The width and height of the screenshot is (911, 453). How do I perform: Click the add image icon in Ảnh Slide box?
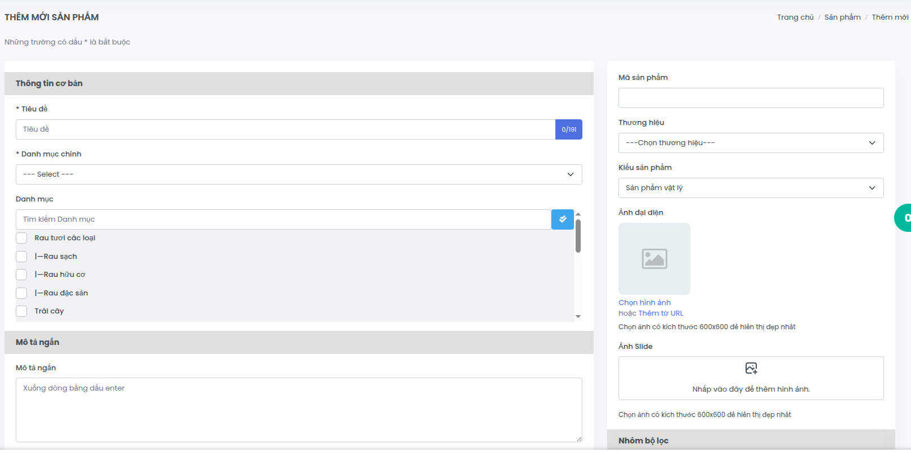coord(751,368)
